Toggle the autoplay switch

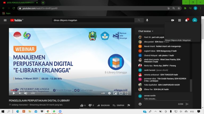(103, 93)
